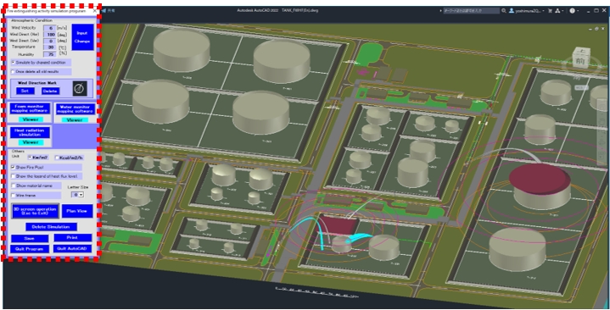Click the Autodesk triangle connectivity icon
This screenshot has width=610, height=310.
tap(557, 11)
